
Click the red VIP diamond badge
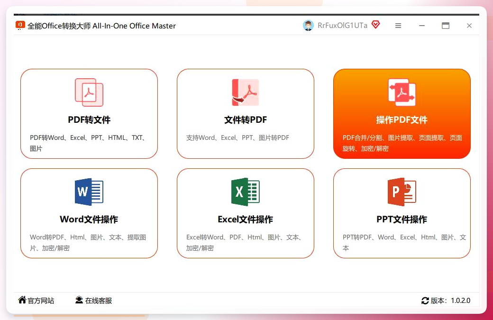point(376,25)
